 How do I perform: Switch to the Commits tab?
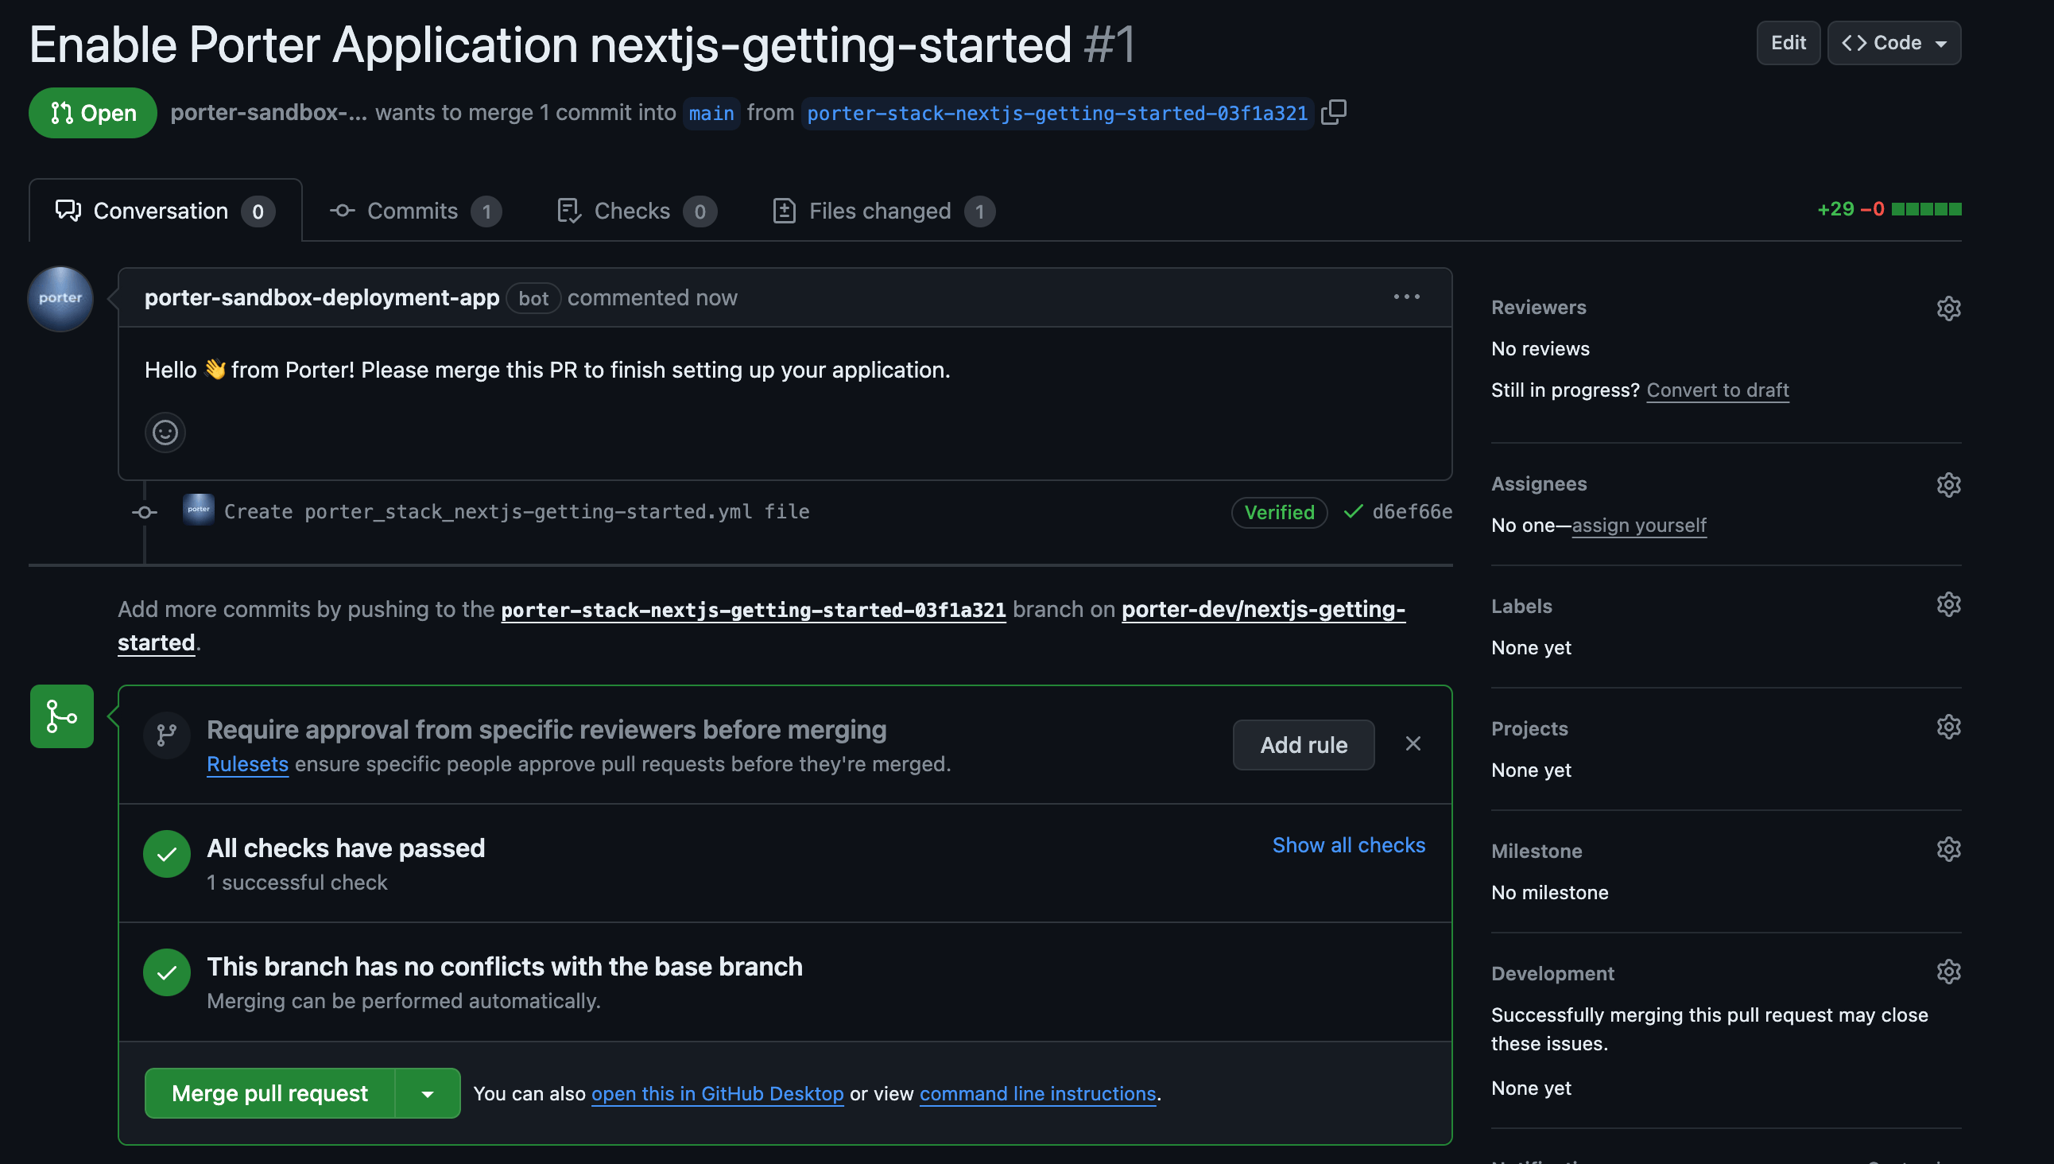click(x=414, y=211)
